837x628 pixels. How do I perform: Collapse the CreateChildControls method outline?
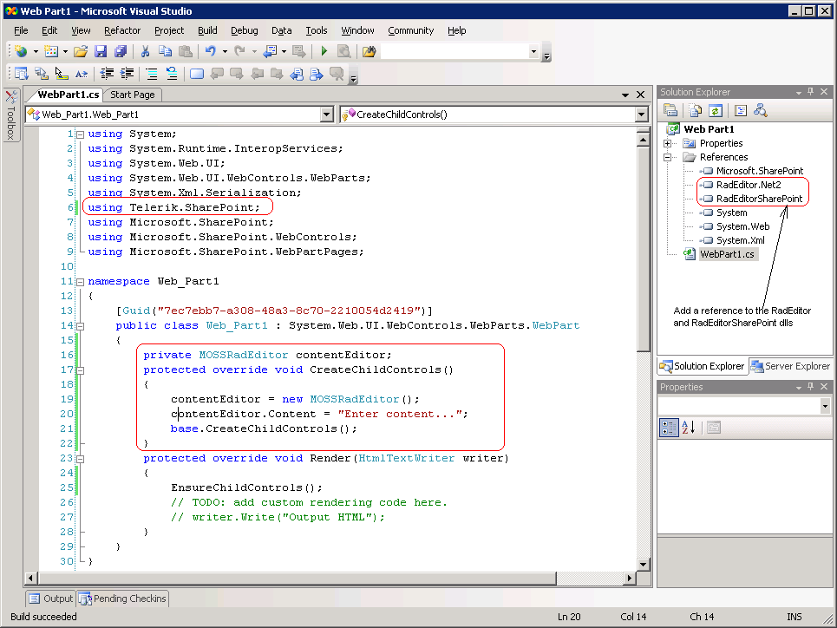pyautogui.click(x=80, y=370)
